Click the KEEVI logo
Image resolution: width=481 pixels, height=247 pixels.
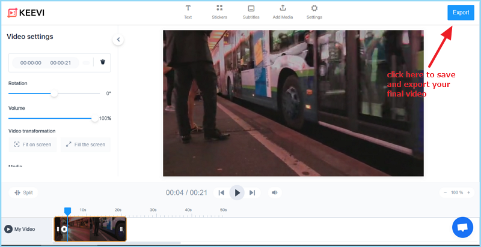[26, 13]
